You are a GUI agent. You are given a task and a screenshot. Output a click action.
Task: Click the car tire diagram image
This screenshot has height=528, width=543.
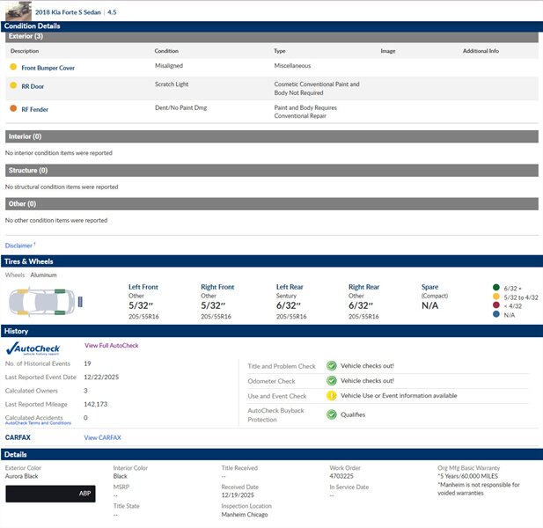click(44, 304)
